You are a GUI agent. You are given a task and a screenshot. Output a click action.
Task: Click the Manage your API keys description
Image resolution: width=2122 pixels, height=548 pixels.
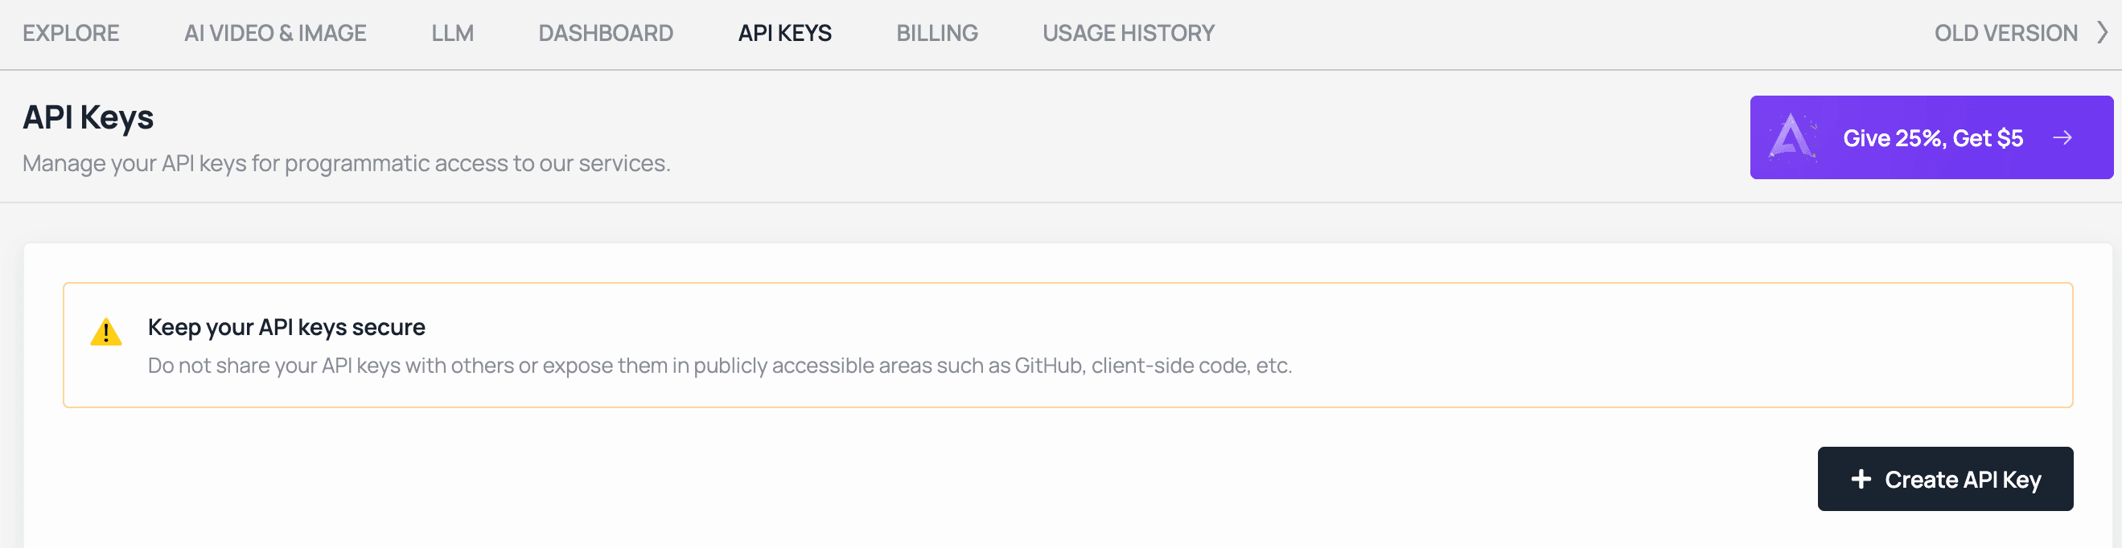click(x=346, y=164)
